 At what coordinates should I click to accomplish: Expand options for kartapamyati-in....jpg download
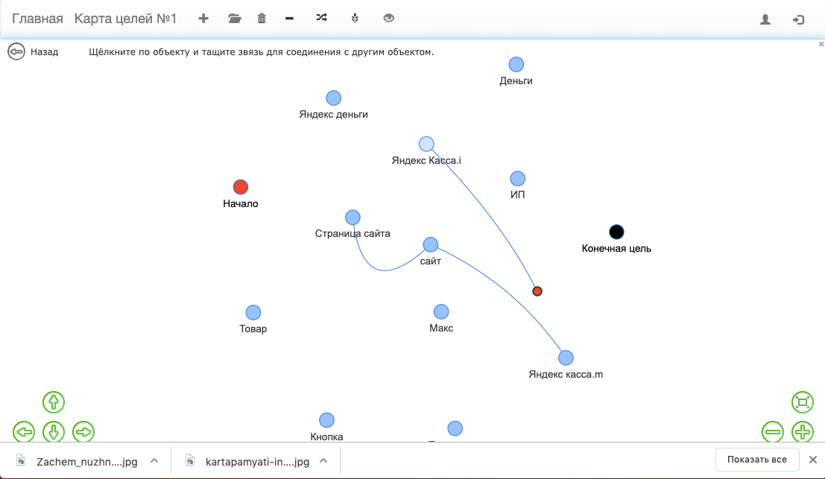pyautogui.click(x=323, y=460)
